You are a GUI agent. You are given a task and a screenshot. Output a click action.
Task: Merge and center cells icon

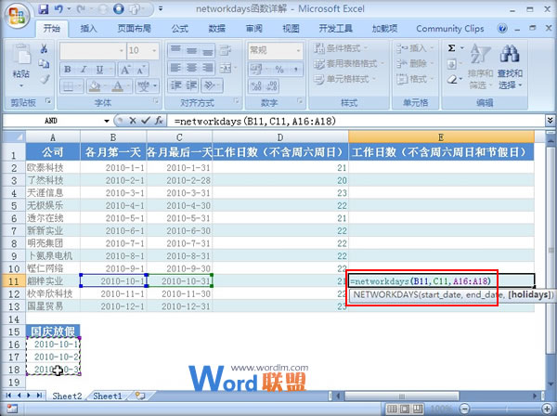[227, 68]
